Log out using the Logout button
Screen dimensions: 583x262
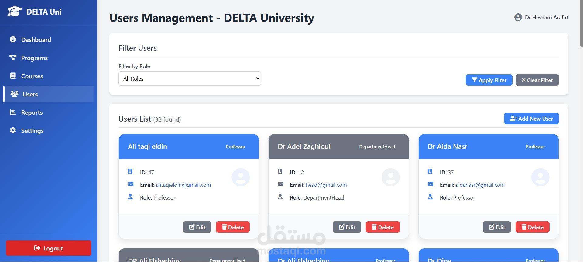(49, 248)
